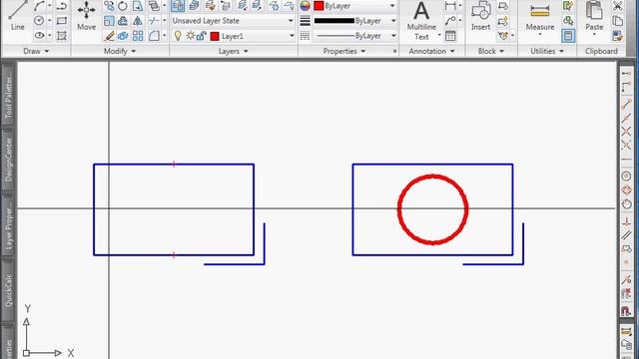Select the Multileader tool
Viewport: 639px width, 359px height.
[450, 20]
